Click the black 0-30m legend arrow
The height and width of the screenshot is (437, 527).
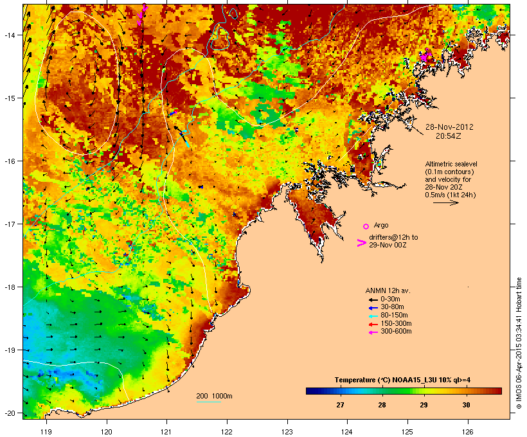tap(373, 299)
